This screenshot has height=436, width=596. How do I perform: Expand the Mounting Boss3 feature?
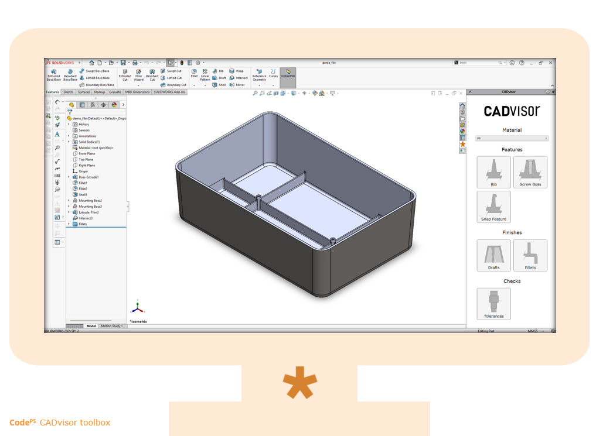(x=69, y=207)
